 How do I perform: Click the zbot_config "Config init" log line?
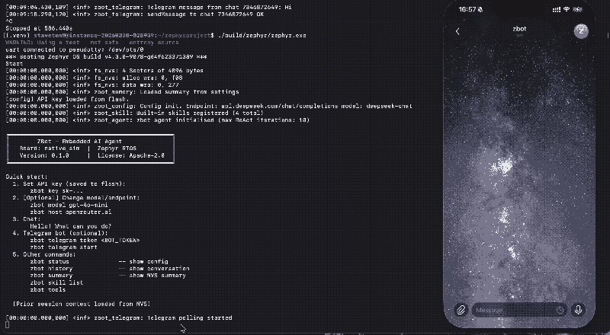click(x=209, y=106)
